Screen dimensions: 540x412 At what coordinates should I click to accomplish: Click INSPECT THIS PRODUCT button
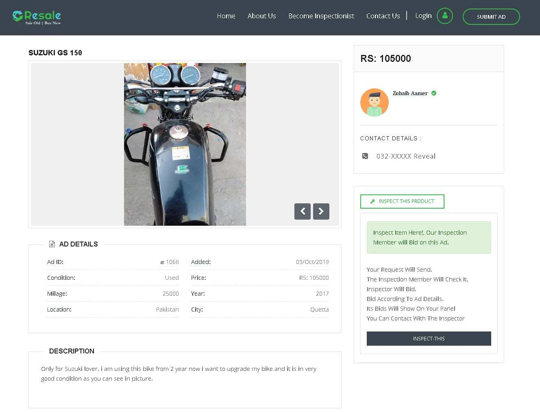pos(402,201)
